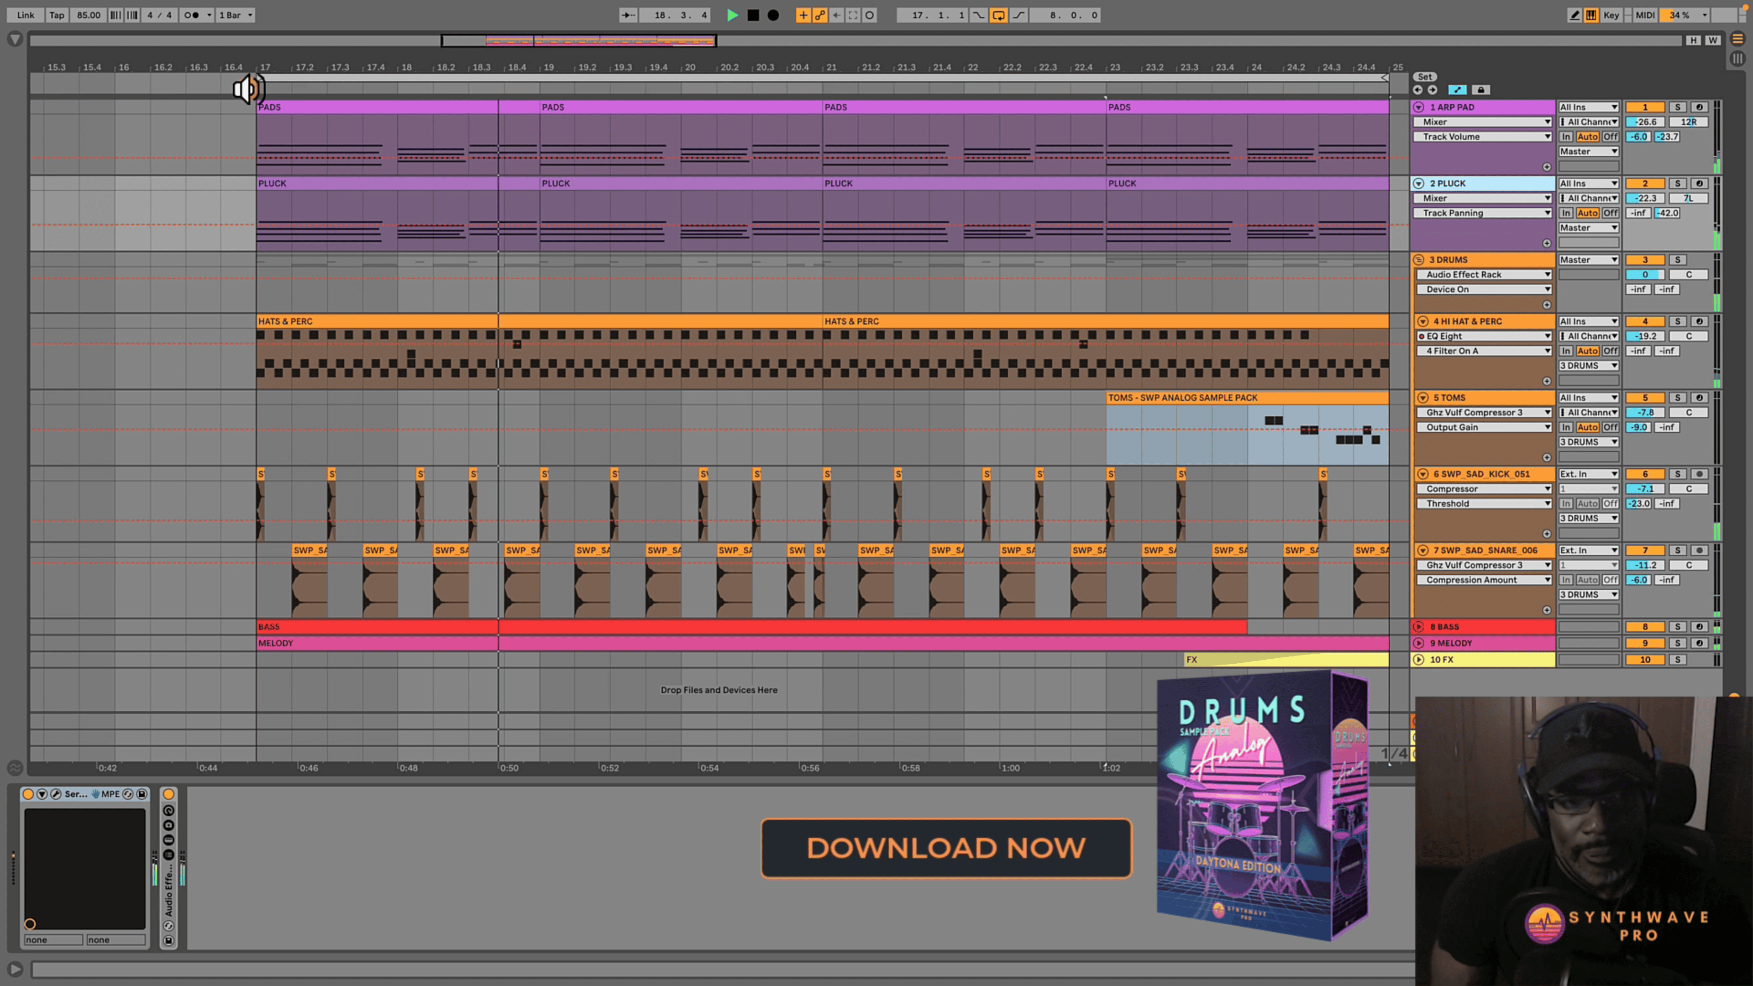
Task: Unfold the 10 FX track
Action: [x=1419, y=659]
